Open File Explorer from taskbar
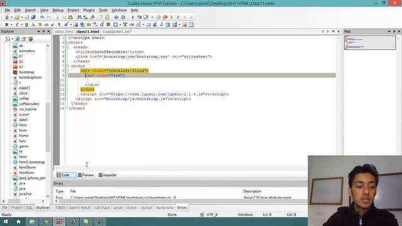This screenshot has height=226, width=402. pyautogui.click(x=32, y=222)
